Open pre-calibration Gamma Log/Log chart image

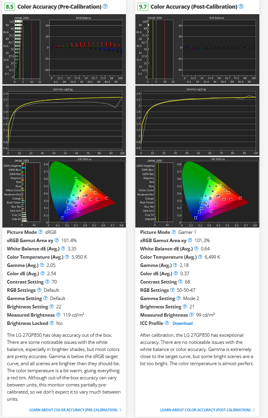pos(64,121)
